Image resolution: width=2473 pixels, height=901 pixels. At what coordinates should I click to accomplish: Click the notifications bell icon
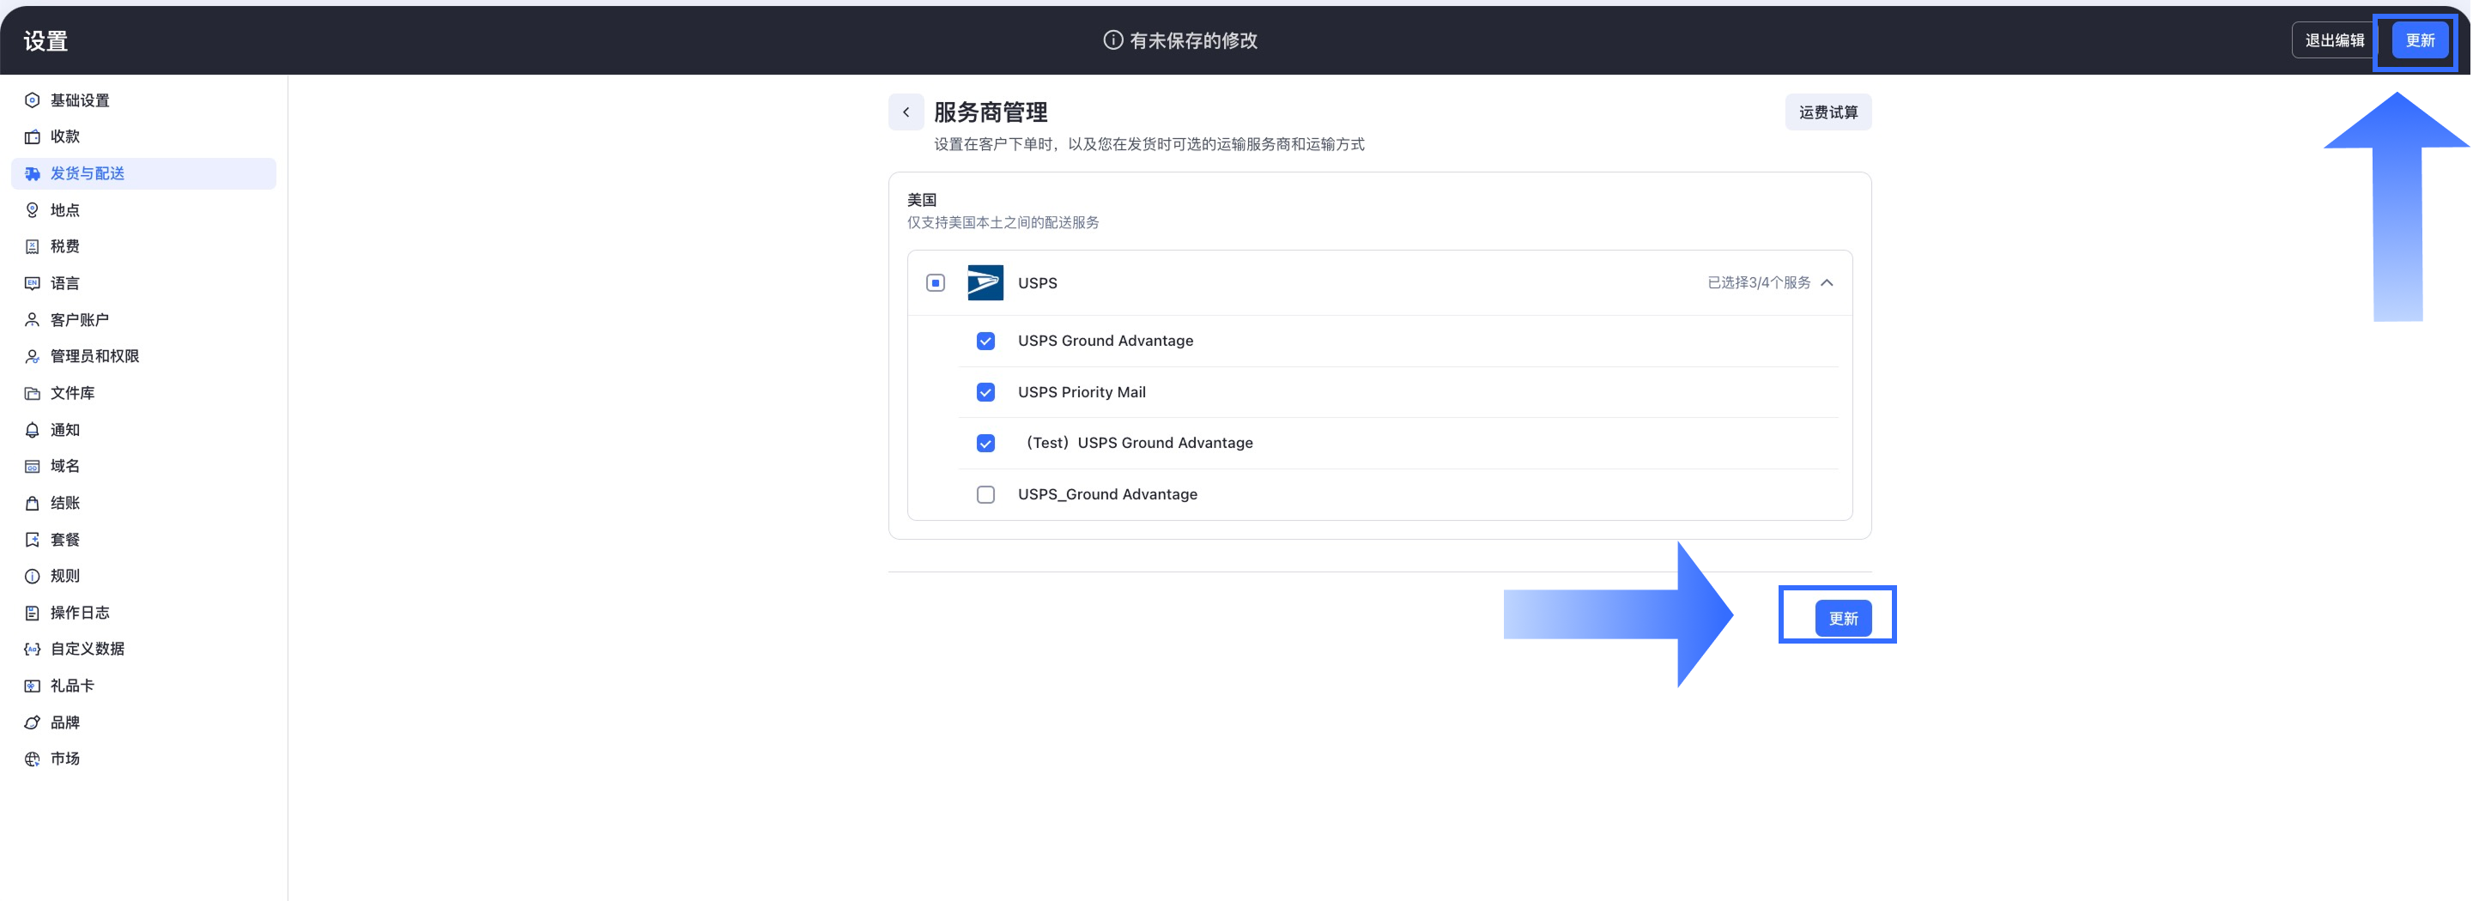point(32,430)
